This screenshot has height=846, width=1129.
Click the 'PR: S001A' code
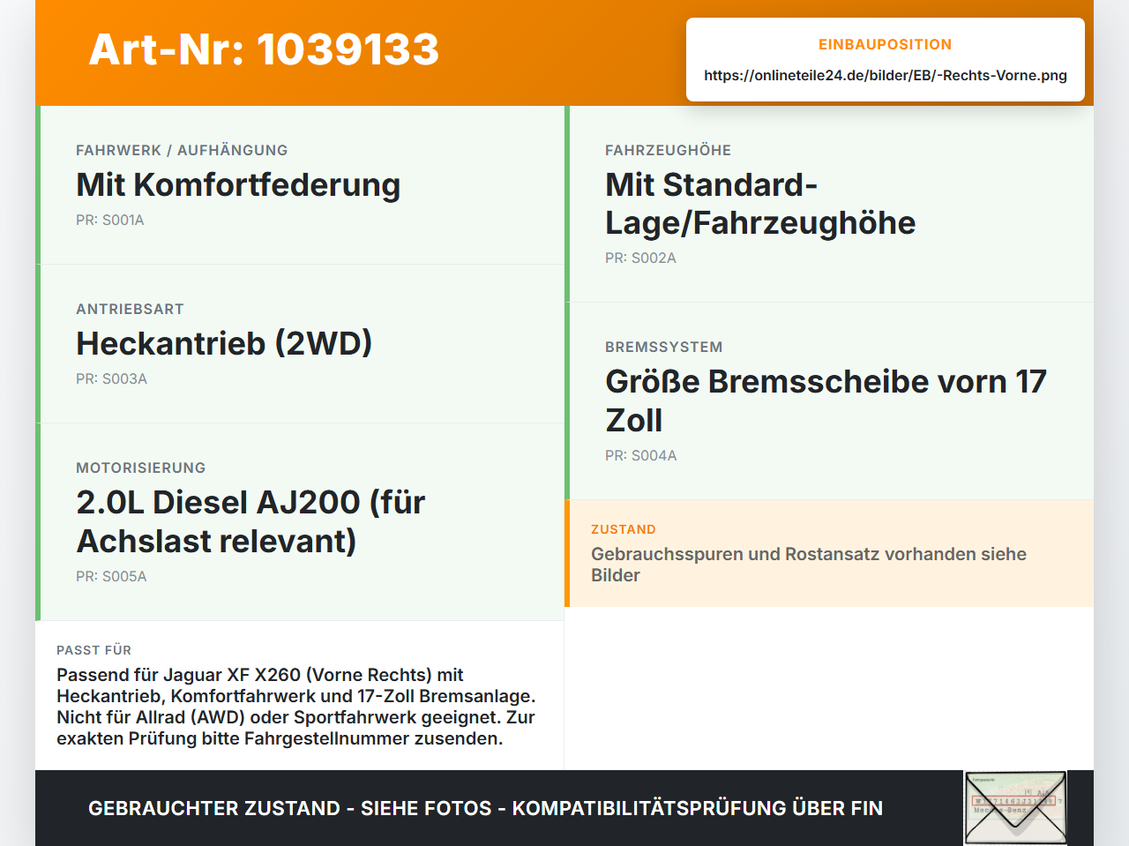click(x=110, y=220)
